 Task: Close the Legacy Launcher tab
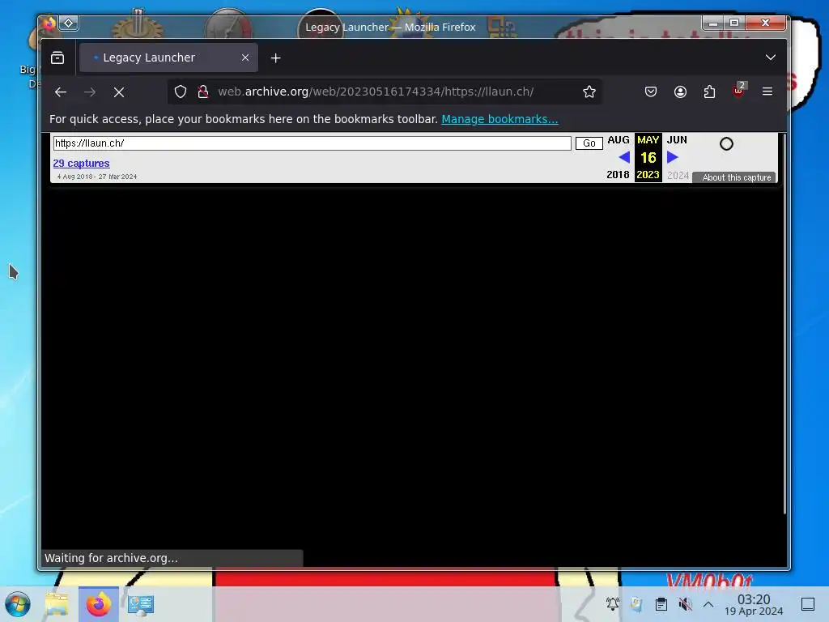pos(245,58)
